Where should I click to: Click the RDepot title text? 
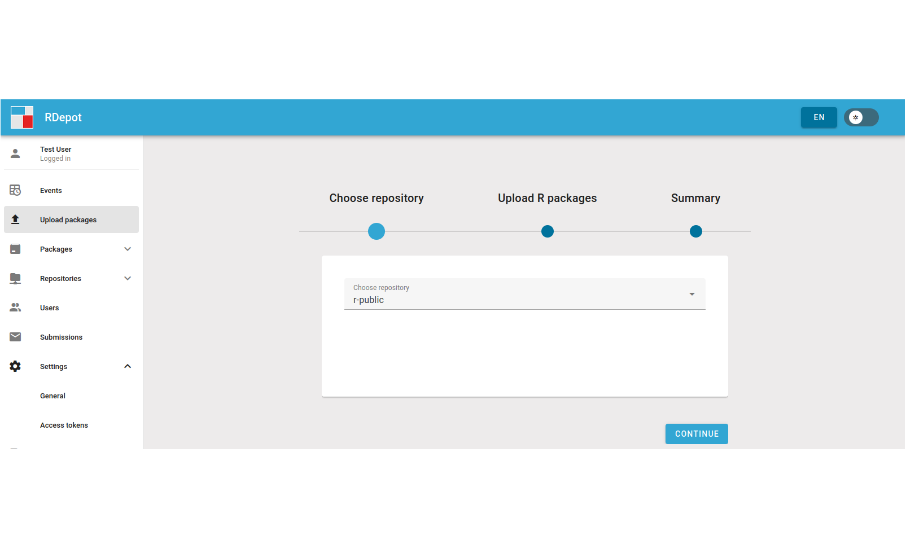pos(63,117)
